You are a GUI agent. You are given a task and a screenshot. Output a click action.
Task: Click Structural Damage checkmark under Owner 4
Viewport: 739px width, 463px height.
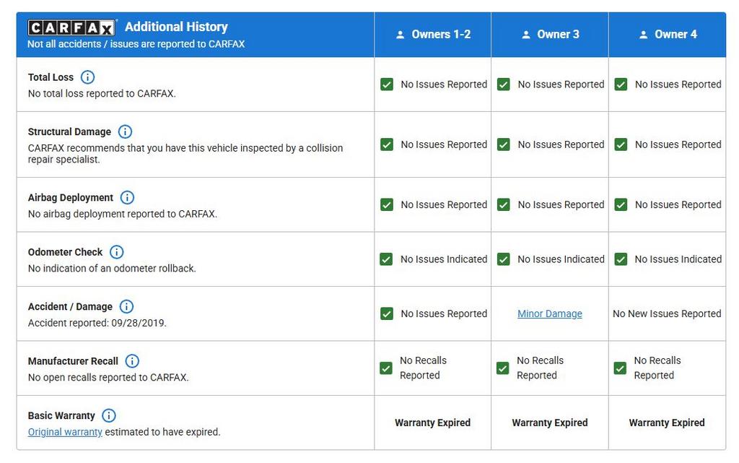[621, 144]
